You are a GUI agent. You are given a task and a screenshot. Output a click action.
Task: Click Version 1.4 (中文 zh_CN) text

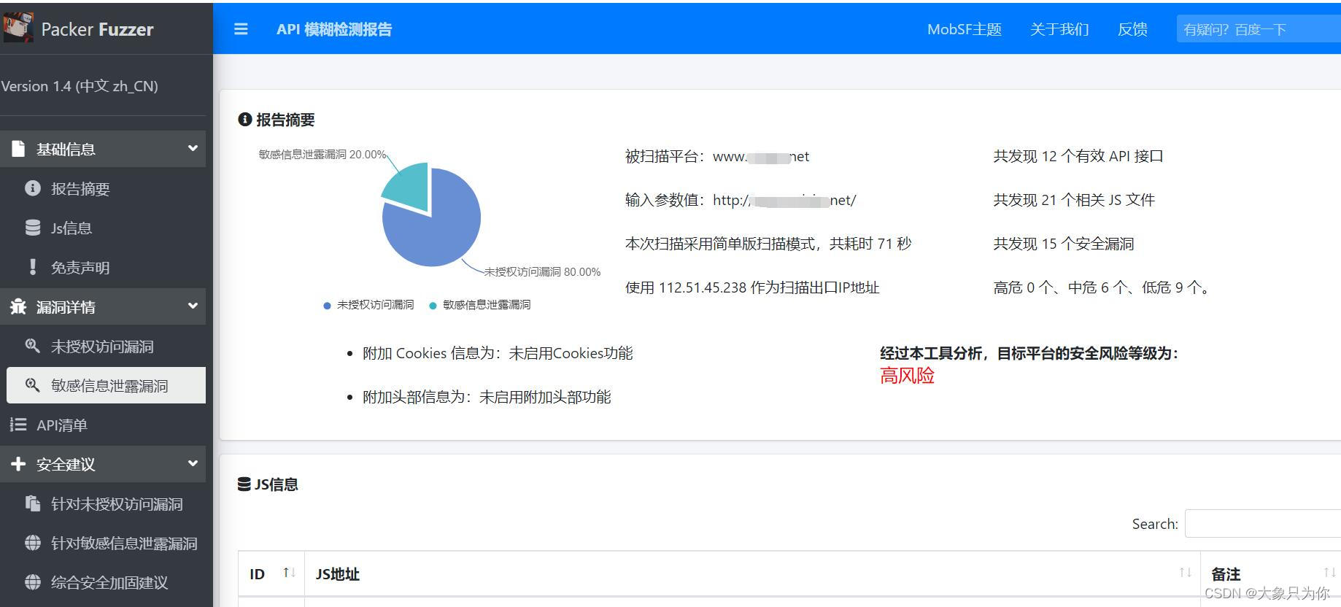coord(80,86)
